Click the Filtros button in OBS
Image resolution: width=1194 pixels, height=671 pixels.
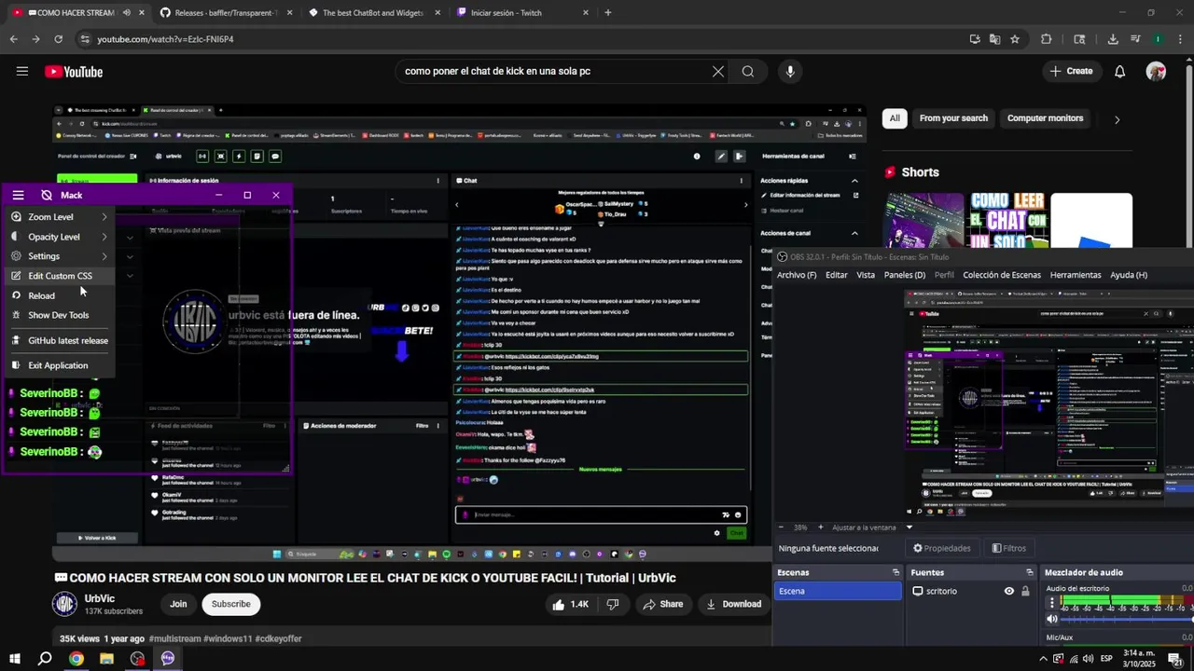(x=1009, y=548)
